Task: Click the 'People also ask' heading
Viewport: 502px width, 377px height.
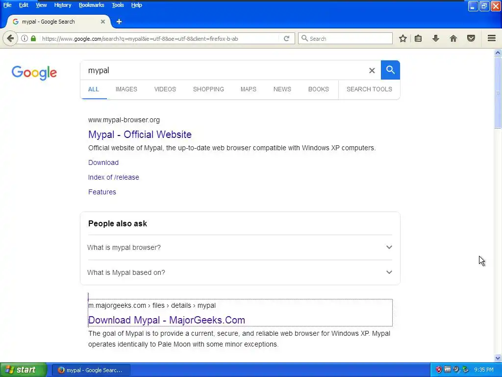Action: (x=118, y=223)
